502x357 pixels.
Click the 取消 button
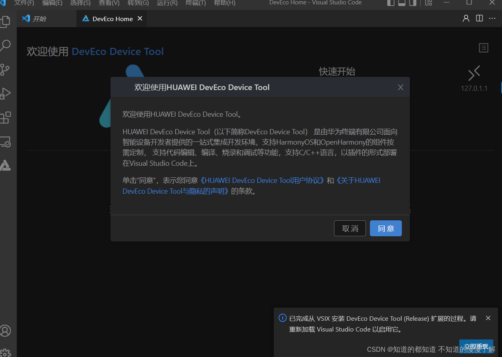(x=350, y=228)
